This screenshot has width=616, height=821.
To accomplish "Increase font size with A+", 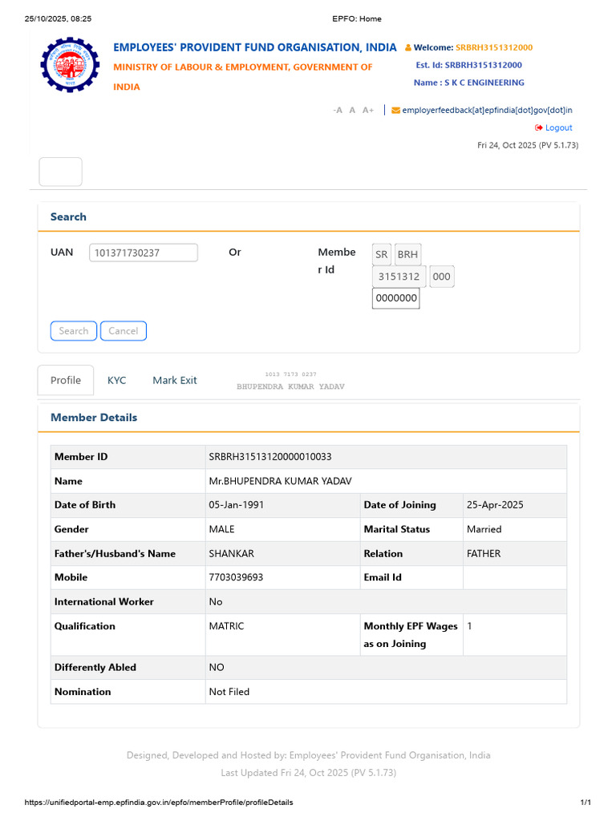I will [x=368, y=111].
